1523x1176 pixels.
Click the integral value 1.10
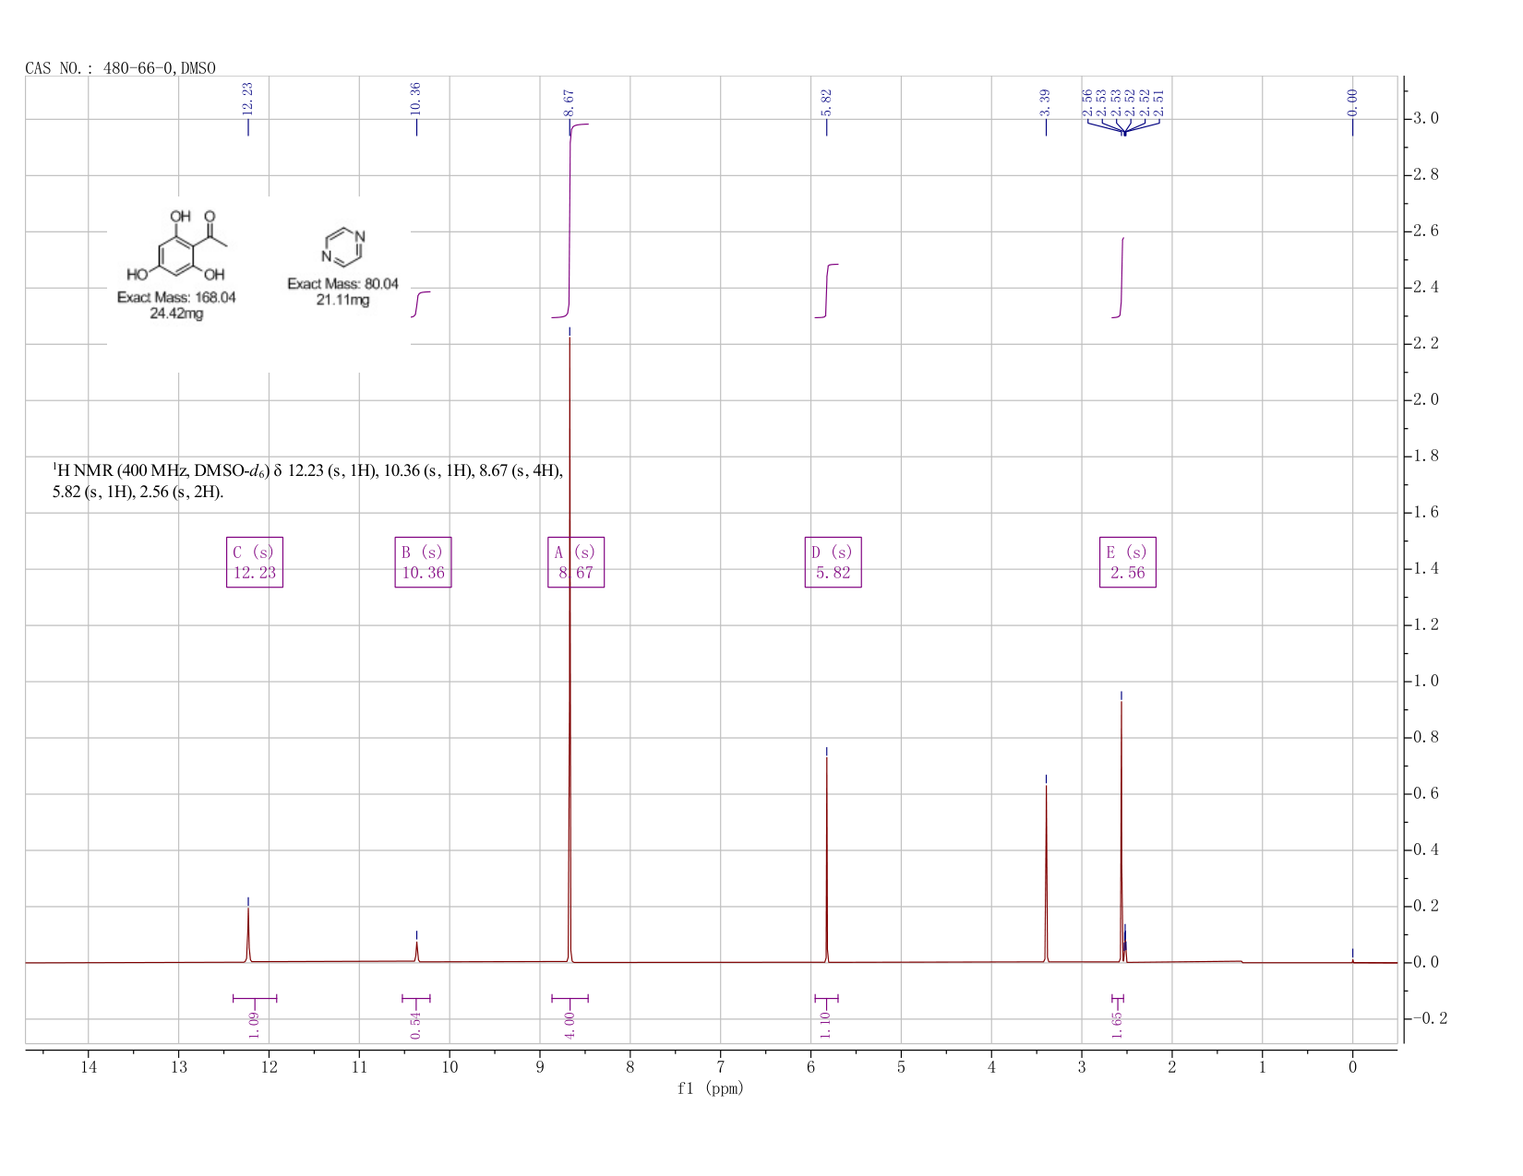pos(826,1025)
